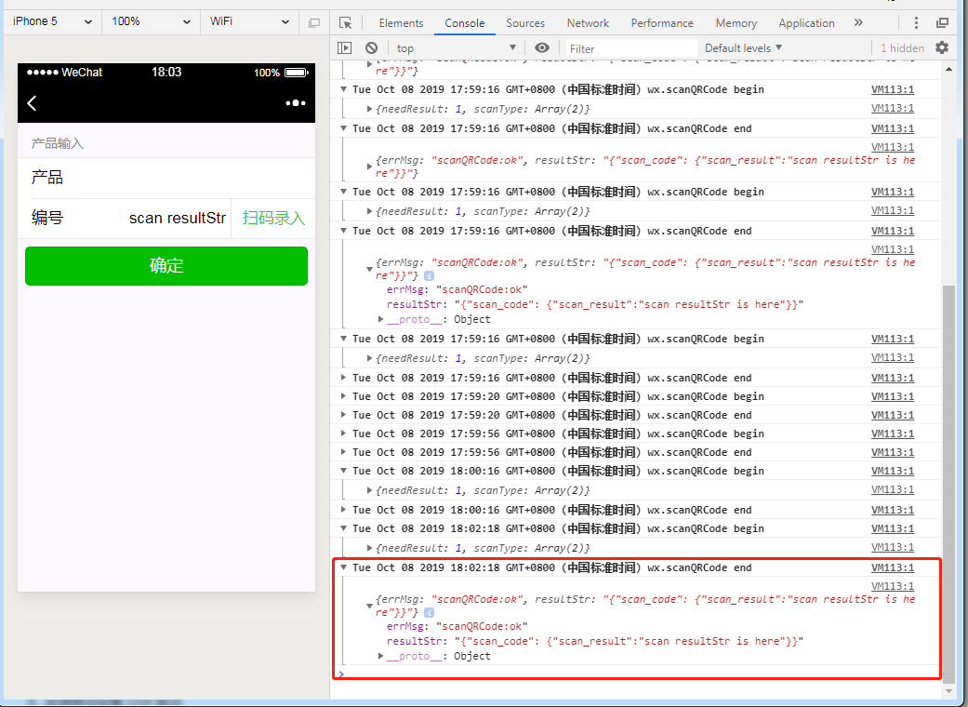Click the info icon in the 18:02:18 end object
Image resolution: width=968 pixels, height=707 pixels.
pos(429,612)
